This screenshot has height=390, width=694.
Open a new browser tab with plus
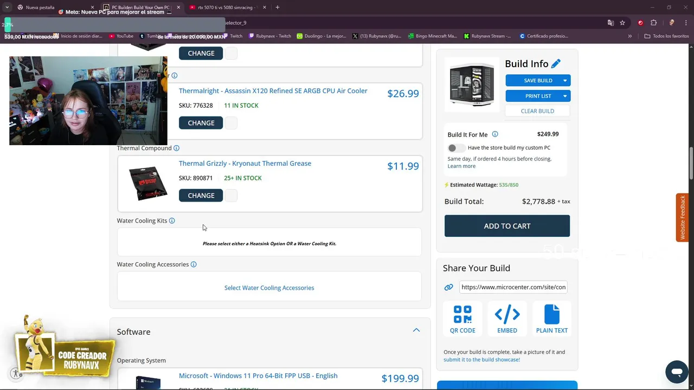coord(277,8)
